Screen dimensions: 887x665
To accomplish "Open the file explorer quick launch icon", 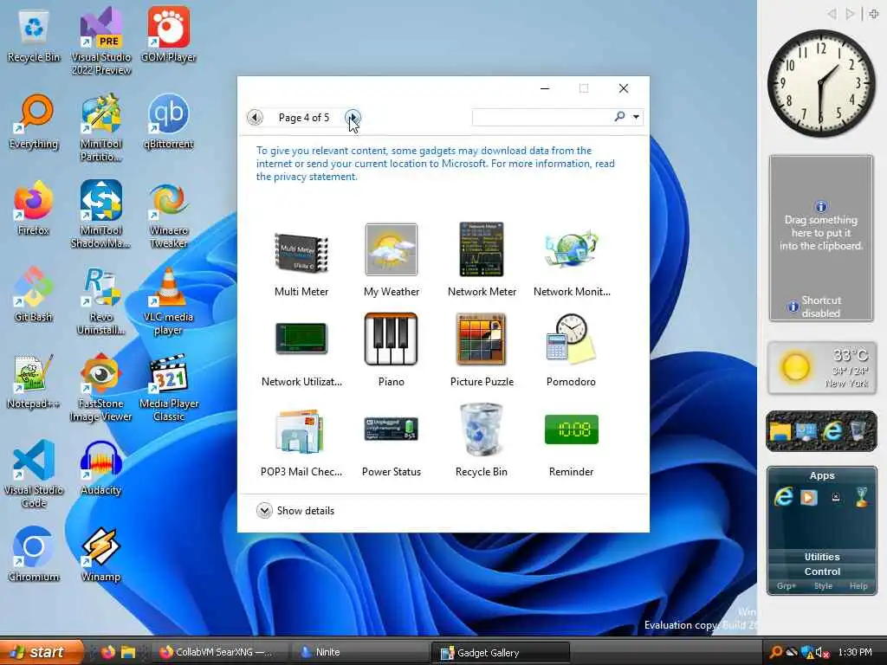I will click(x=128, y=652).
